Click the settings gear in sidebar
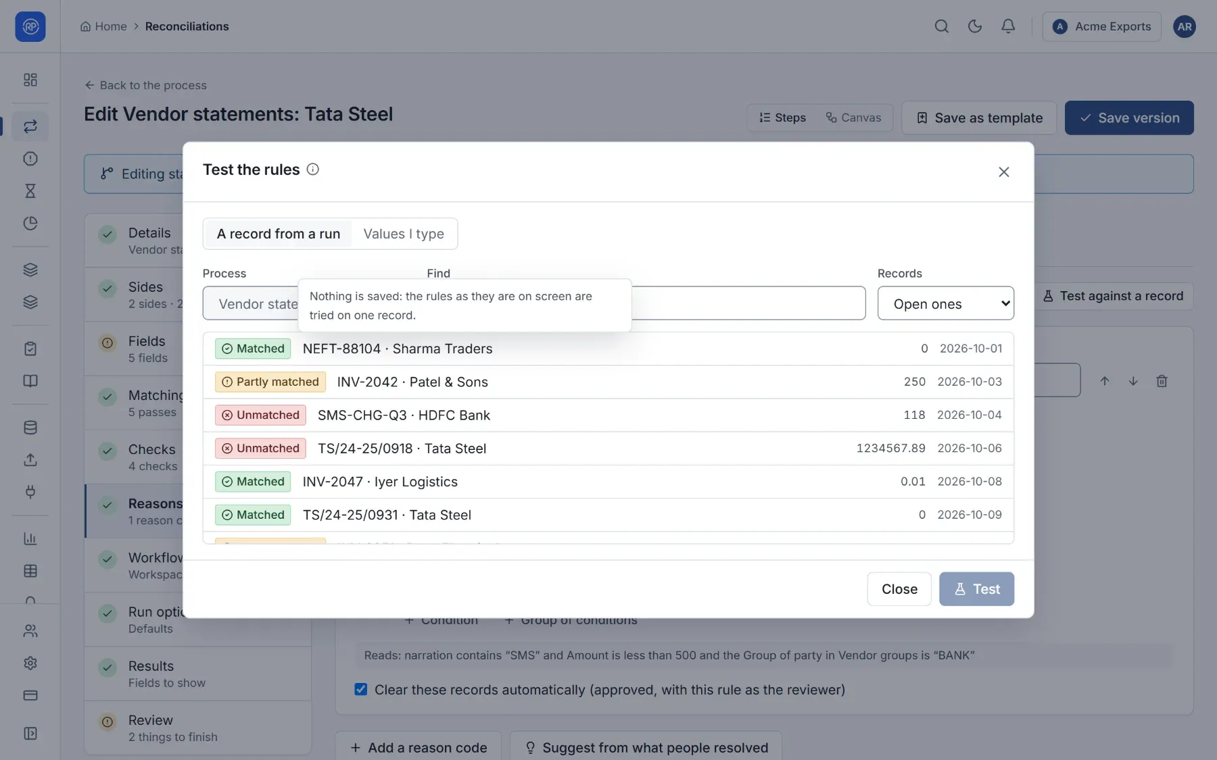The width and height of the screenshot is (1217, 760). (30, 663)
